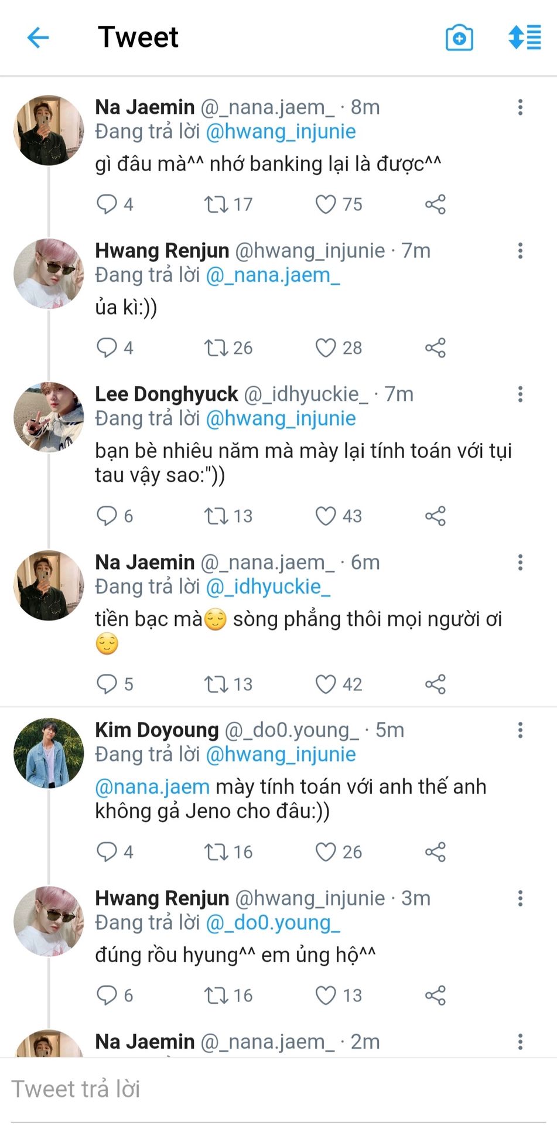557x1125 pixels.
Task: Open three-dot menu on Lee Donghyuck's tweet
Action: tap(520, 394)
